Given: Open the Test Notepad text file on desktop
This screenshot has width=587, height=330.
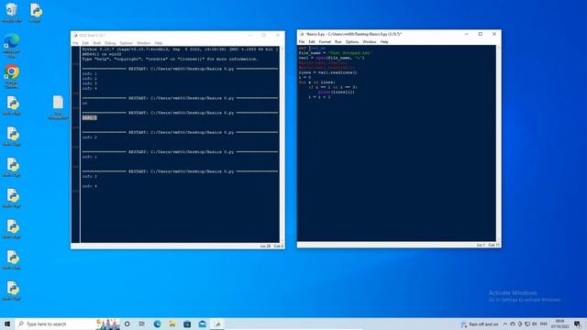Looking at the screenshot, I should 58,107.
